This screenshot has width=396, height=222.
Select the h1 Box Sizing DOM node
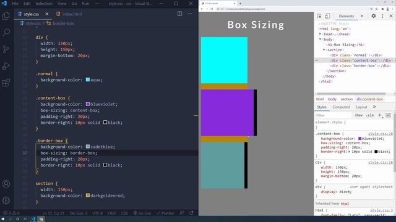pyautogui.click(x=345, y=44)
